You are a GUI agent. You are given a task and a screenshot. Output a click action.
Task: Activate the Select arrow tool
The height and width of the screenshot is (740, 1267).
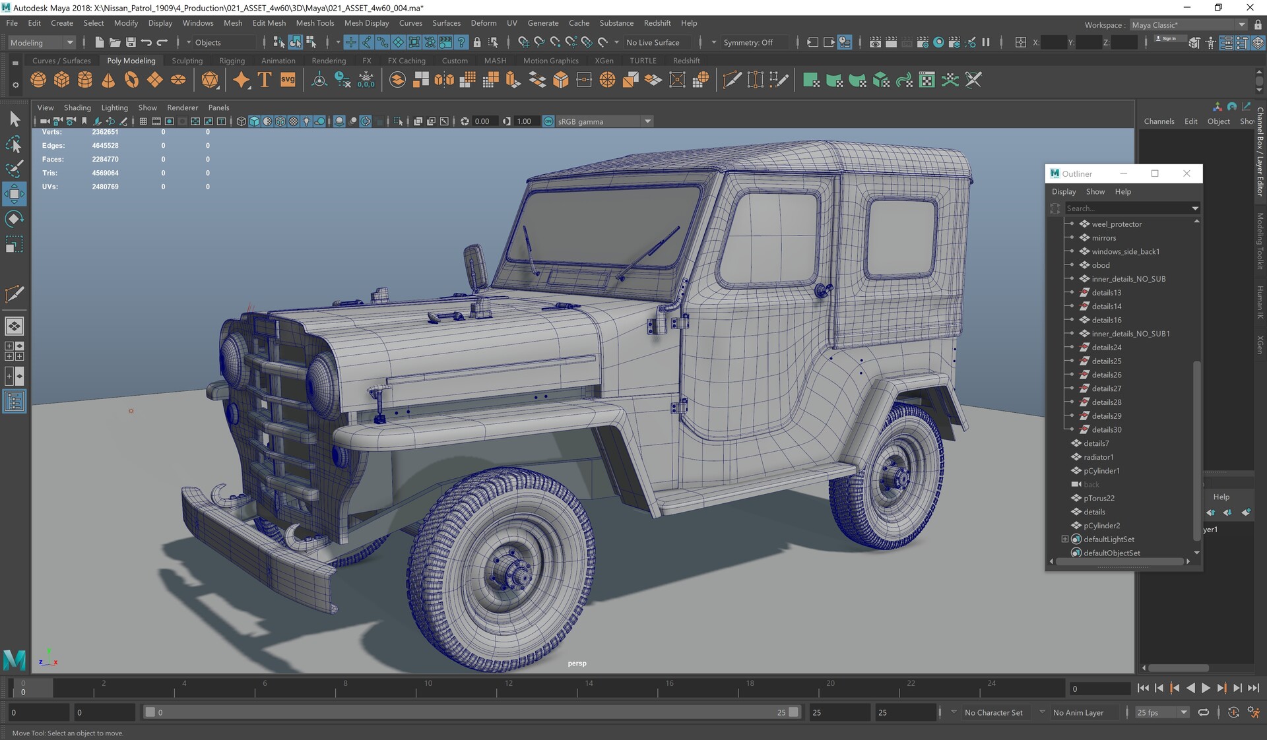pyautogui.click(x=14, y=119)
